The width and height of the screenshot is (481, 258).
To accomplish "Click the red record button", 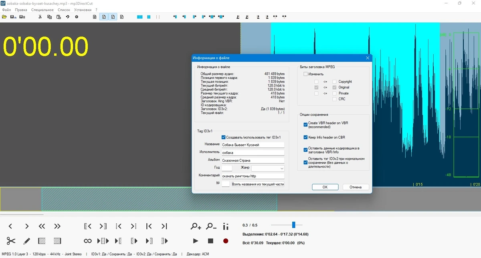I will click(x=226, y=241).
